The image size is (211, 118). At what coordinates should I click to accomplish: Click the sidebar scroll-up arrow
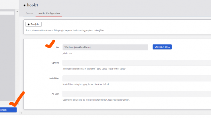[x=17, y=12]
